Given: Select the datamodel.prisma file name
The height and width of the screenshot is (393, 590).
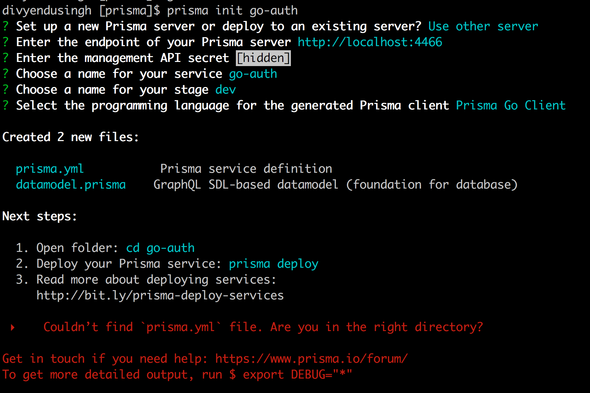Looking at the screenshot, I should 70,184.
